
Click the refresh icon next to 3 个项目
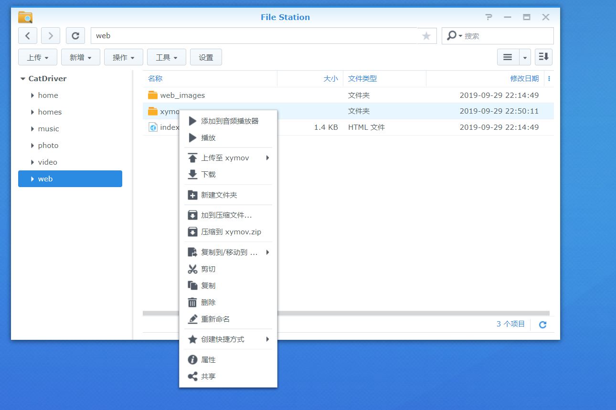[542, 324]
